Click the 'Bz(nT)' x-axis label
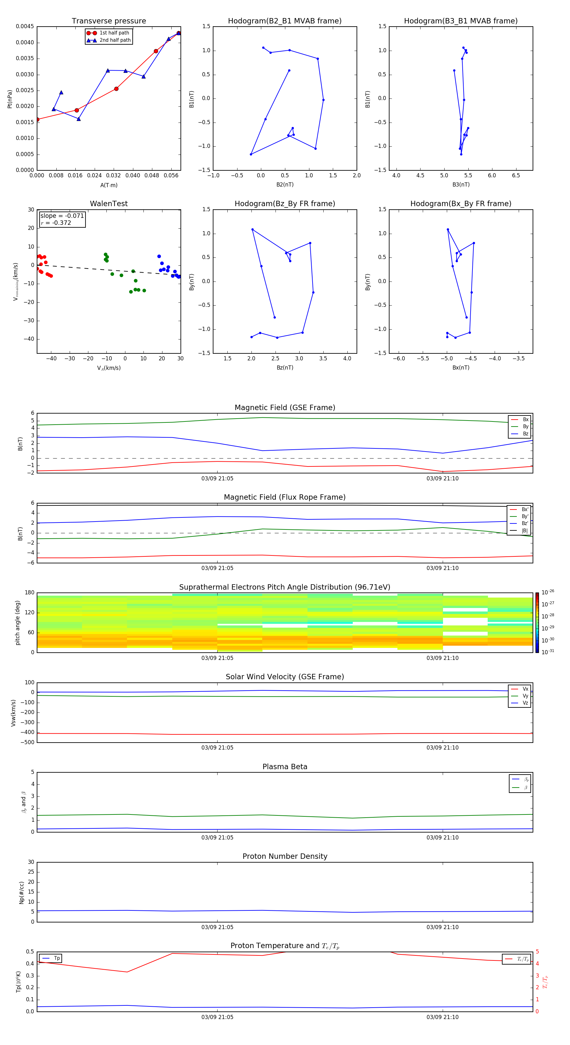The width and height of the screenshot is (570, 1045). pos(285,368)
